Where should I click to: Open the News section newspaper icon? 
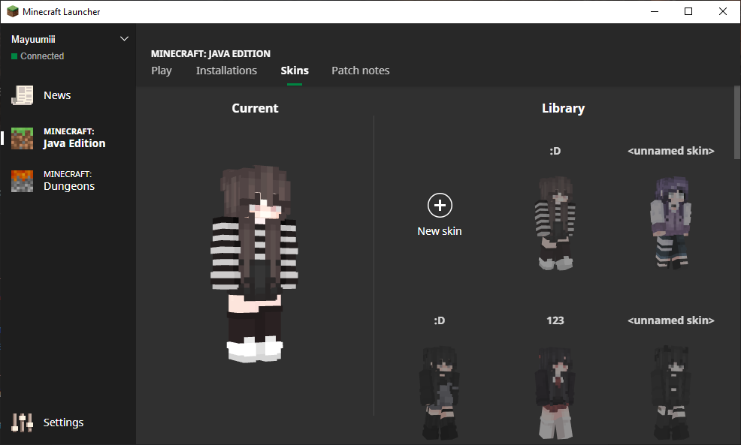coord(23,95)
